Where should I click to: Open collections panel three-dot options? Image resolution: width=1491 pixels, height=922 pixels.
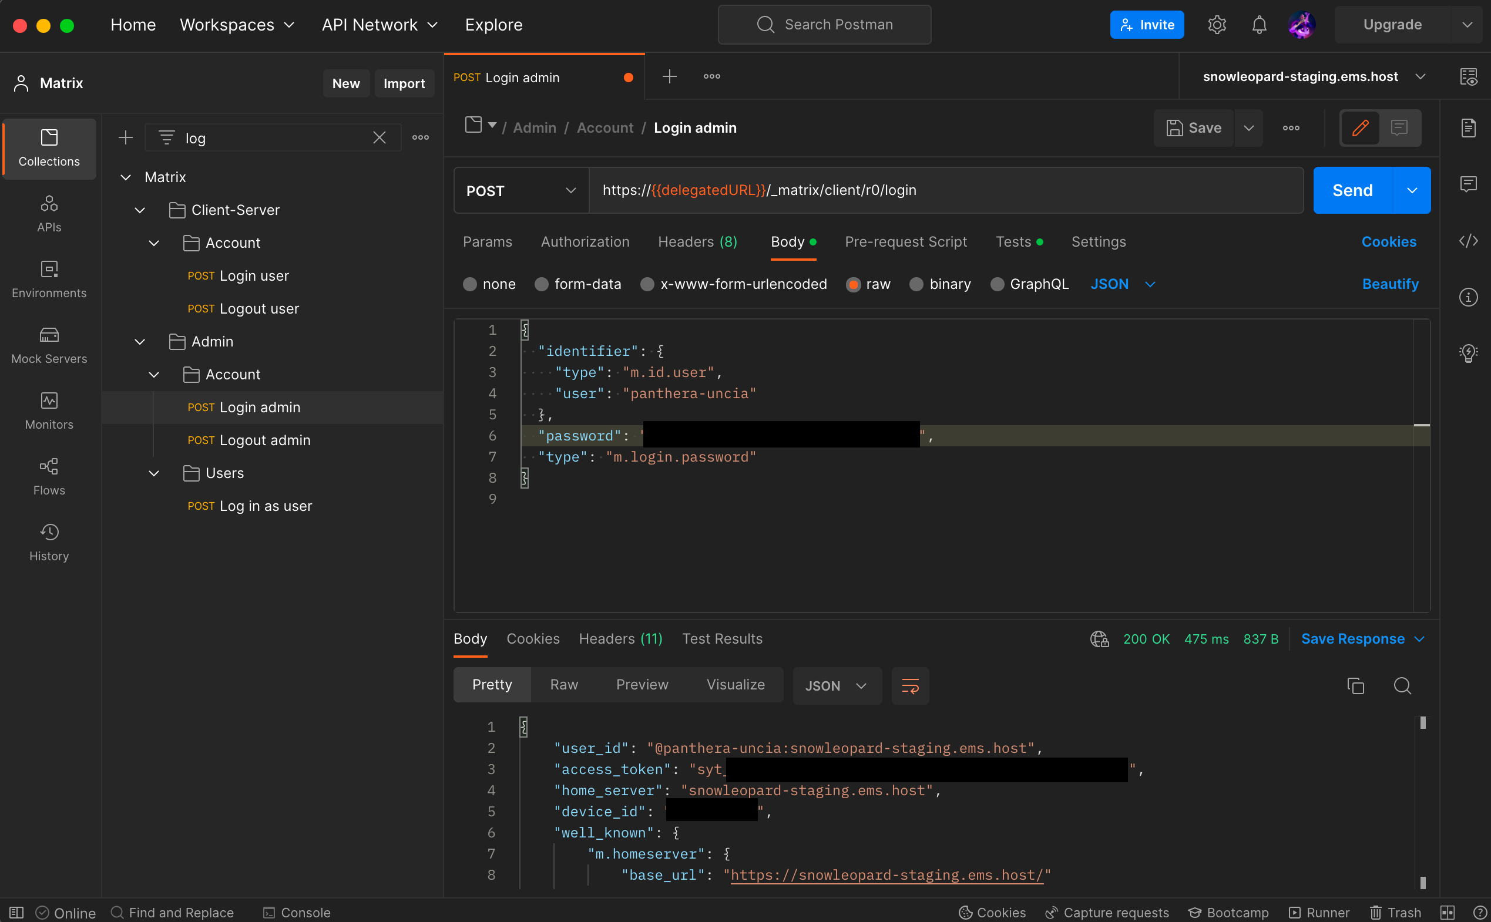pos(420,138)
